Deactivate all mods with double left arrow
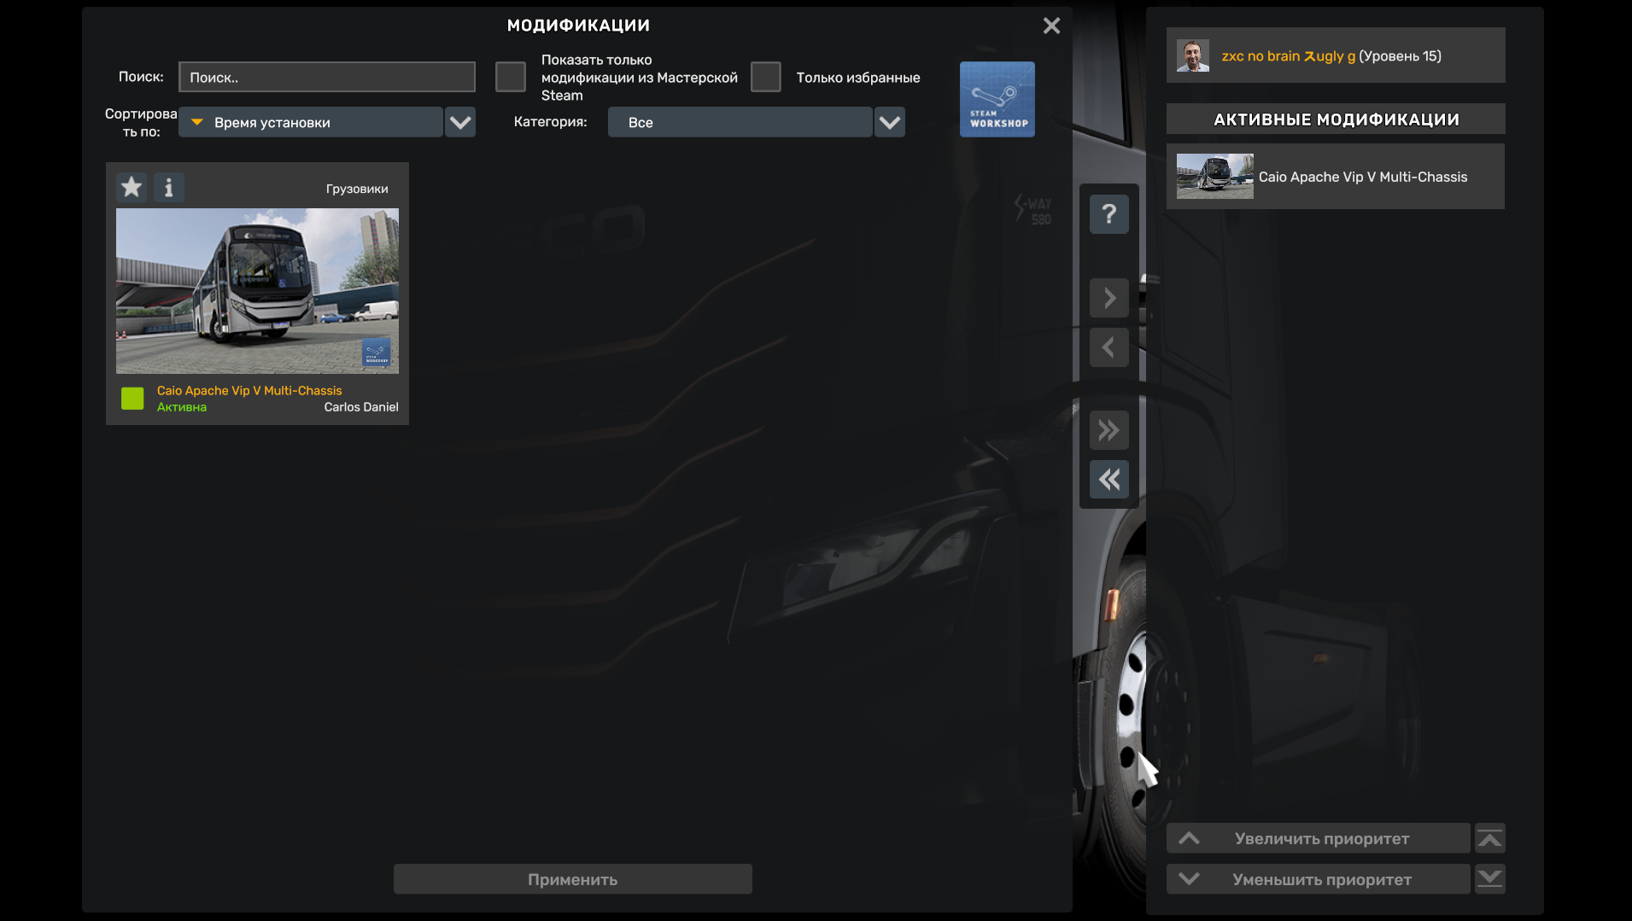This screenshot has width=1632, height=921. 1108,480
